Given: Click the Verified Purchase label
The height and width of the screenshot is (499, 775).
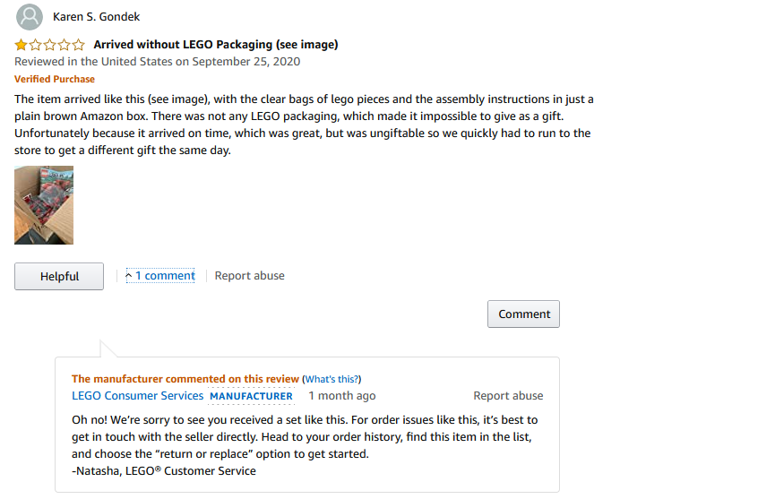Looking at the screenshot, I should pos(55,79).
